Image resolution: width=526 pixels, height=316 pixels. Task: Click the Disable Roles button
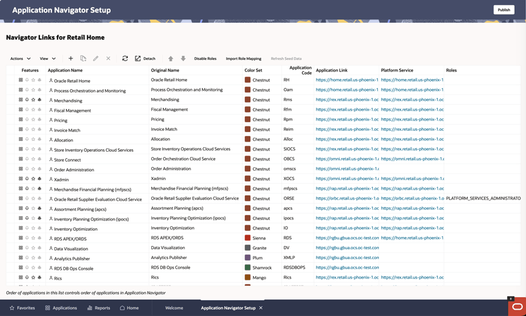click(205, 59)
